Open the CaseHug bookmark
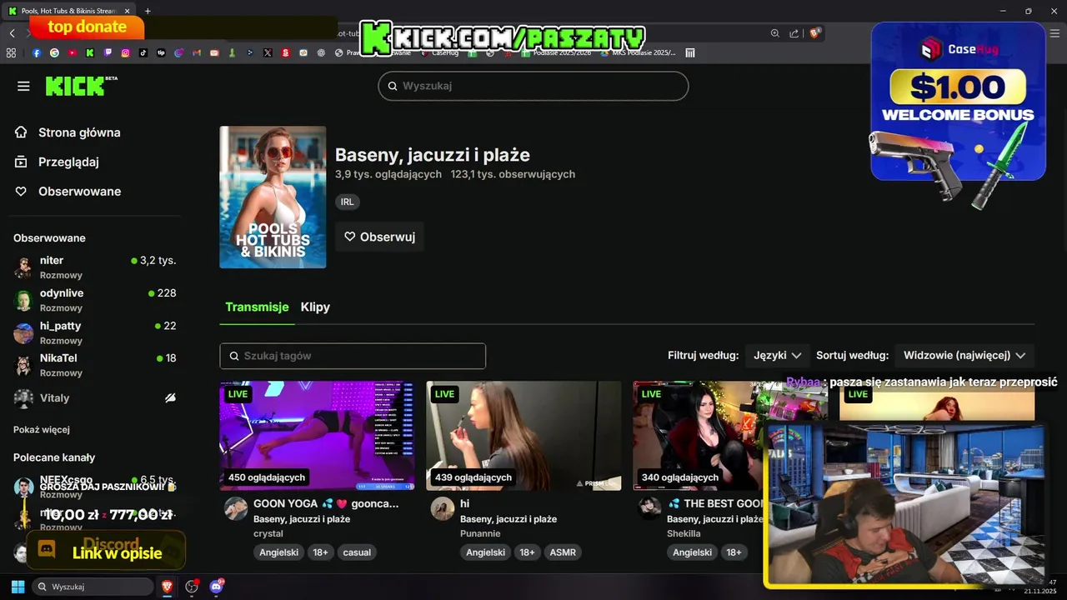Viewport: 1067px width, 600px height. (440, 52)
